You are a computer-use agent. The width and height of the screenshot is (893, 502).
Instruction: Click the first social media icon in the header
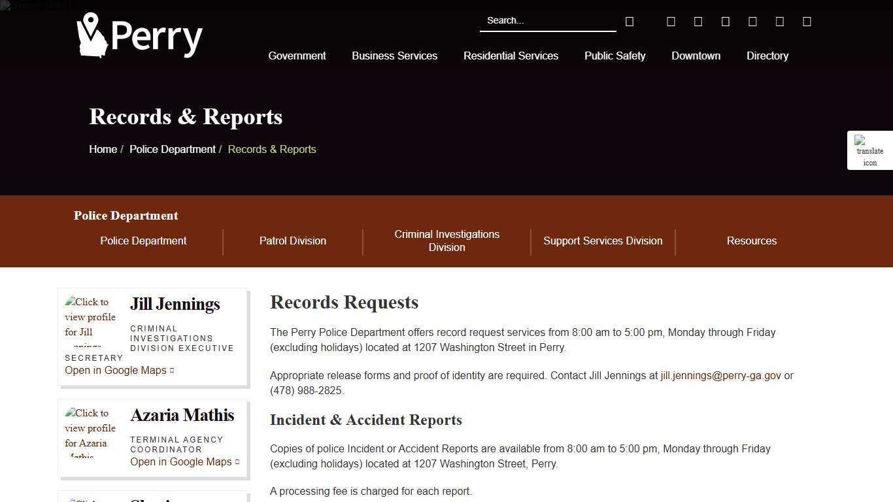[x=671, y=21]
